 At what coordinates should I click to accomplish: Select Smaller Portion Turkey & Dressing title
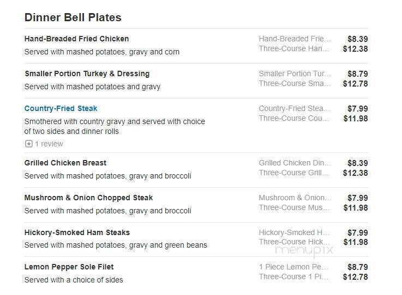[x=87, y=73]
